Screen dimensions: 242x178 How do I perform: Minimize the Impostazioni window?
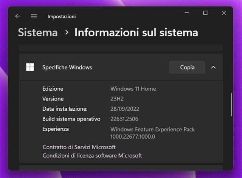pyautogui.click(x=187, y=13)
